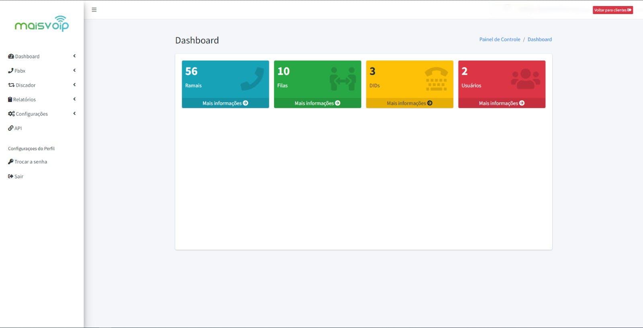This screenshot has height=328, width=643.
Task: Expand the Configurações menu chevron
Action: click(x=74, y=114)
